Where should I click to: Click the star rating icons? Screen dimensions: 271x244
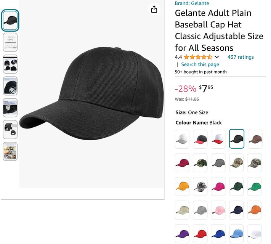[x=198, y=57]
